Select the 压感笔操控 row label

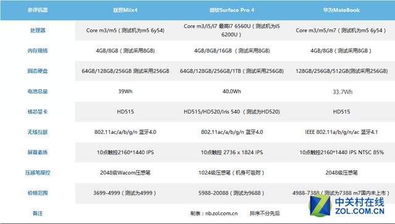[38, 173]
